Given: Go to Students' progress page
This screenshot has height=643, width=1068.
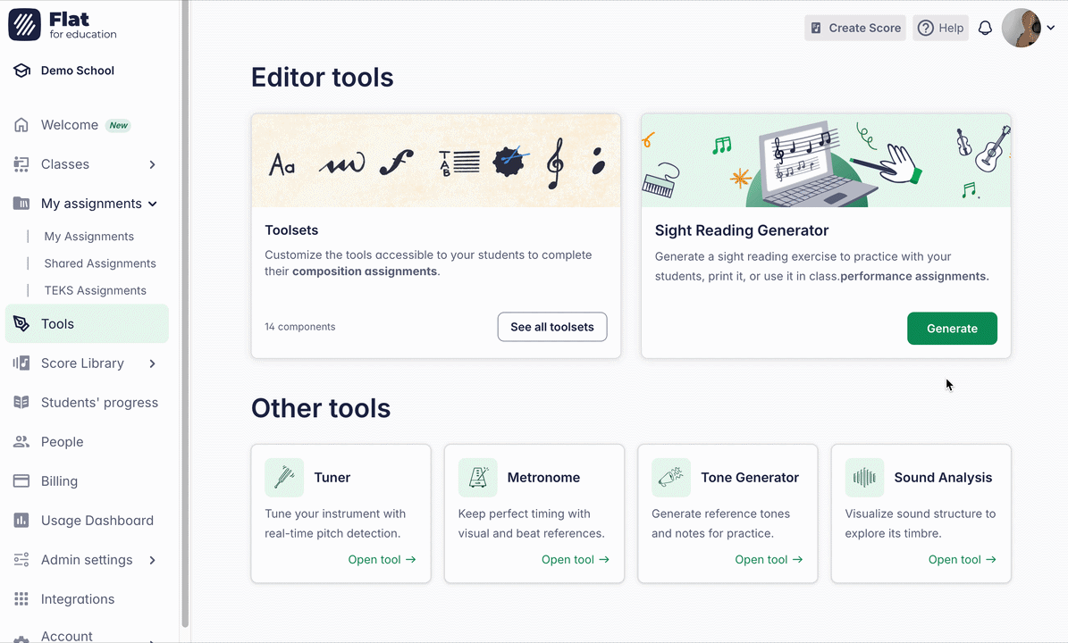Looking at the screenshot, I should coord(99,403).
